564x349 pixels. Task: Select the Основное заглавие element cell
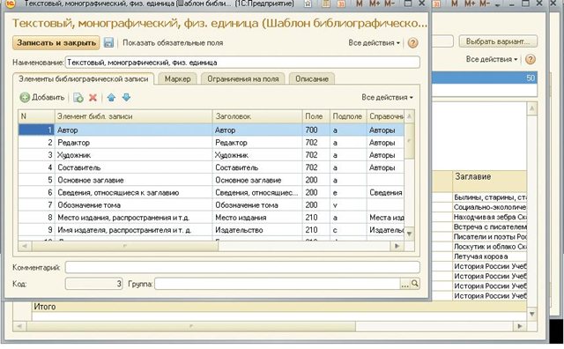133,180
